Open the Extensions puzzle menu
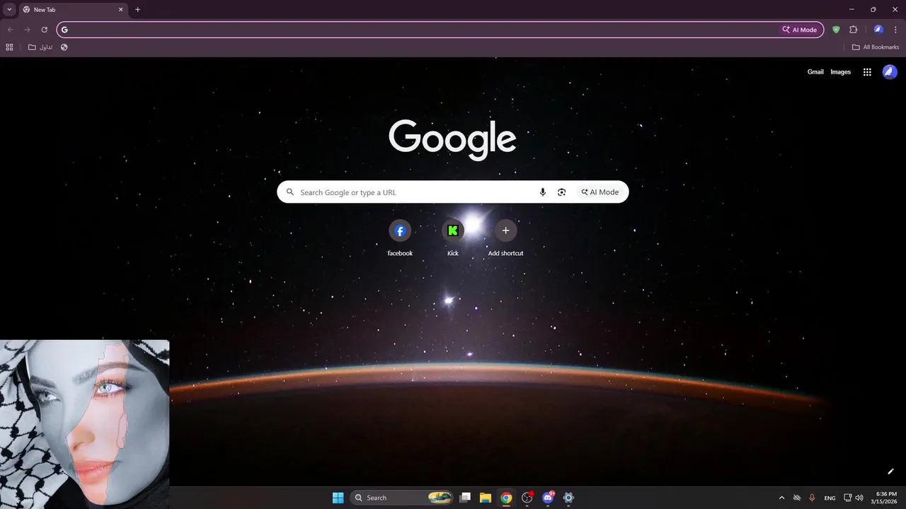Viewport: 906px width, 509px height. [853, 30]
